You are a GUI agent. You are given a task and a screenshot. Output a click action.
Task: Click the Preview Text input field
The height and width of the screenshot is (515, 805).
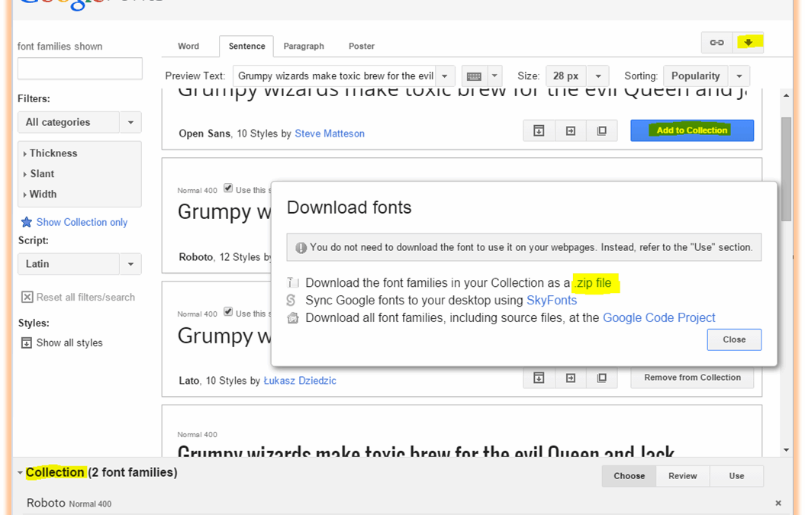(x=335, y=76)
